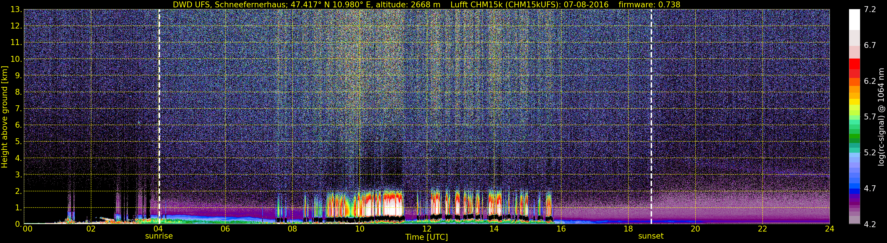Click the '6.' tick on the height axis

[x=18, y=125]
